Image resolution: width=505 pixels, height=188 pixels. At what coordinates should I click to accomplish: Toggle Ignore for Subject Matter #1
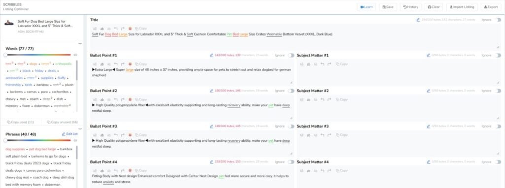point(498,55)
